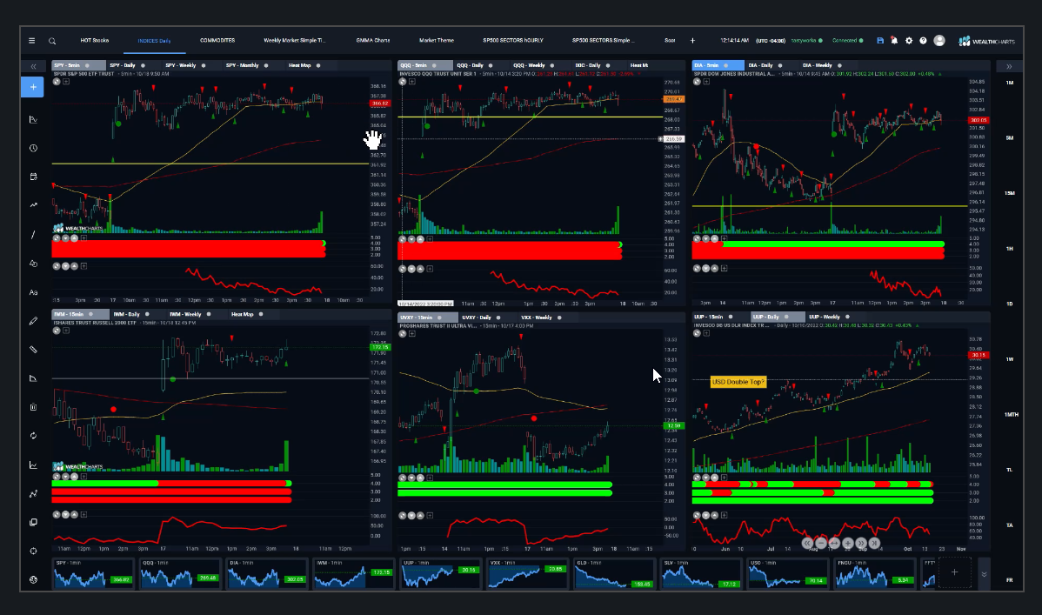Screen dimensions: 1042x615
Task: Click the WealthCharts logo
Action: click(987, 41)
